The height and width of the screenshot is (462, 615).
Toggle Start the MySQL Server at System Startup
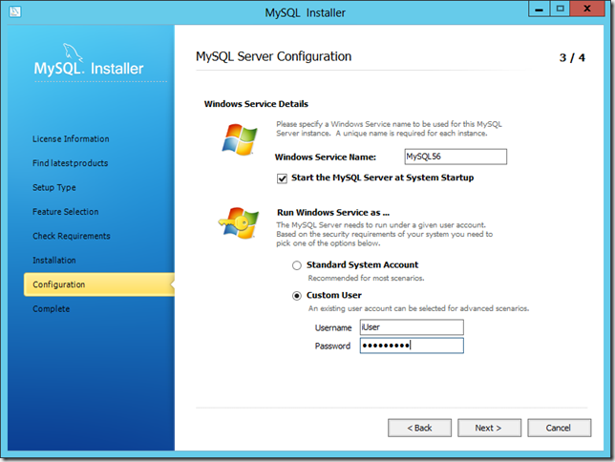click(282, 178)
